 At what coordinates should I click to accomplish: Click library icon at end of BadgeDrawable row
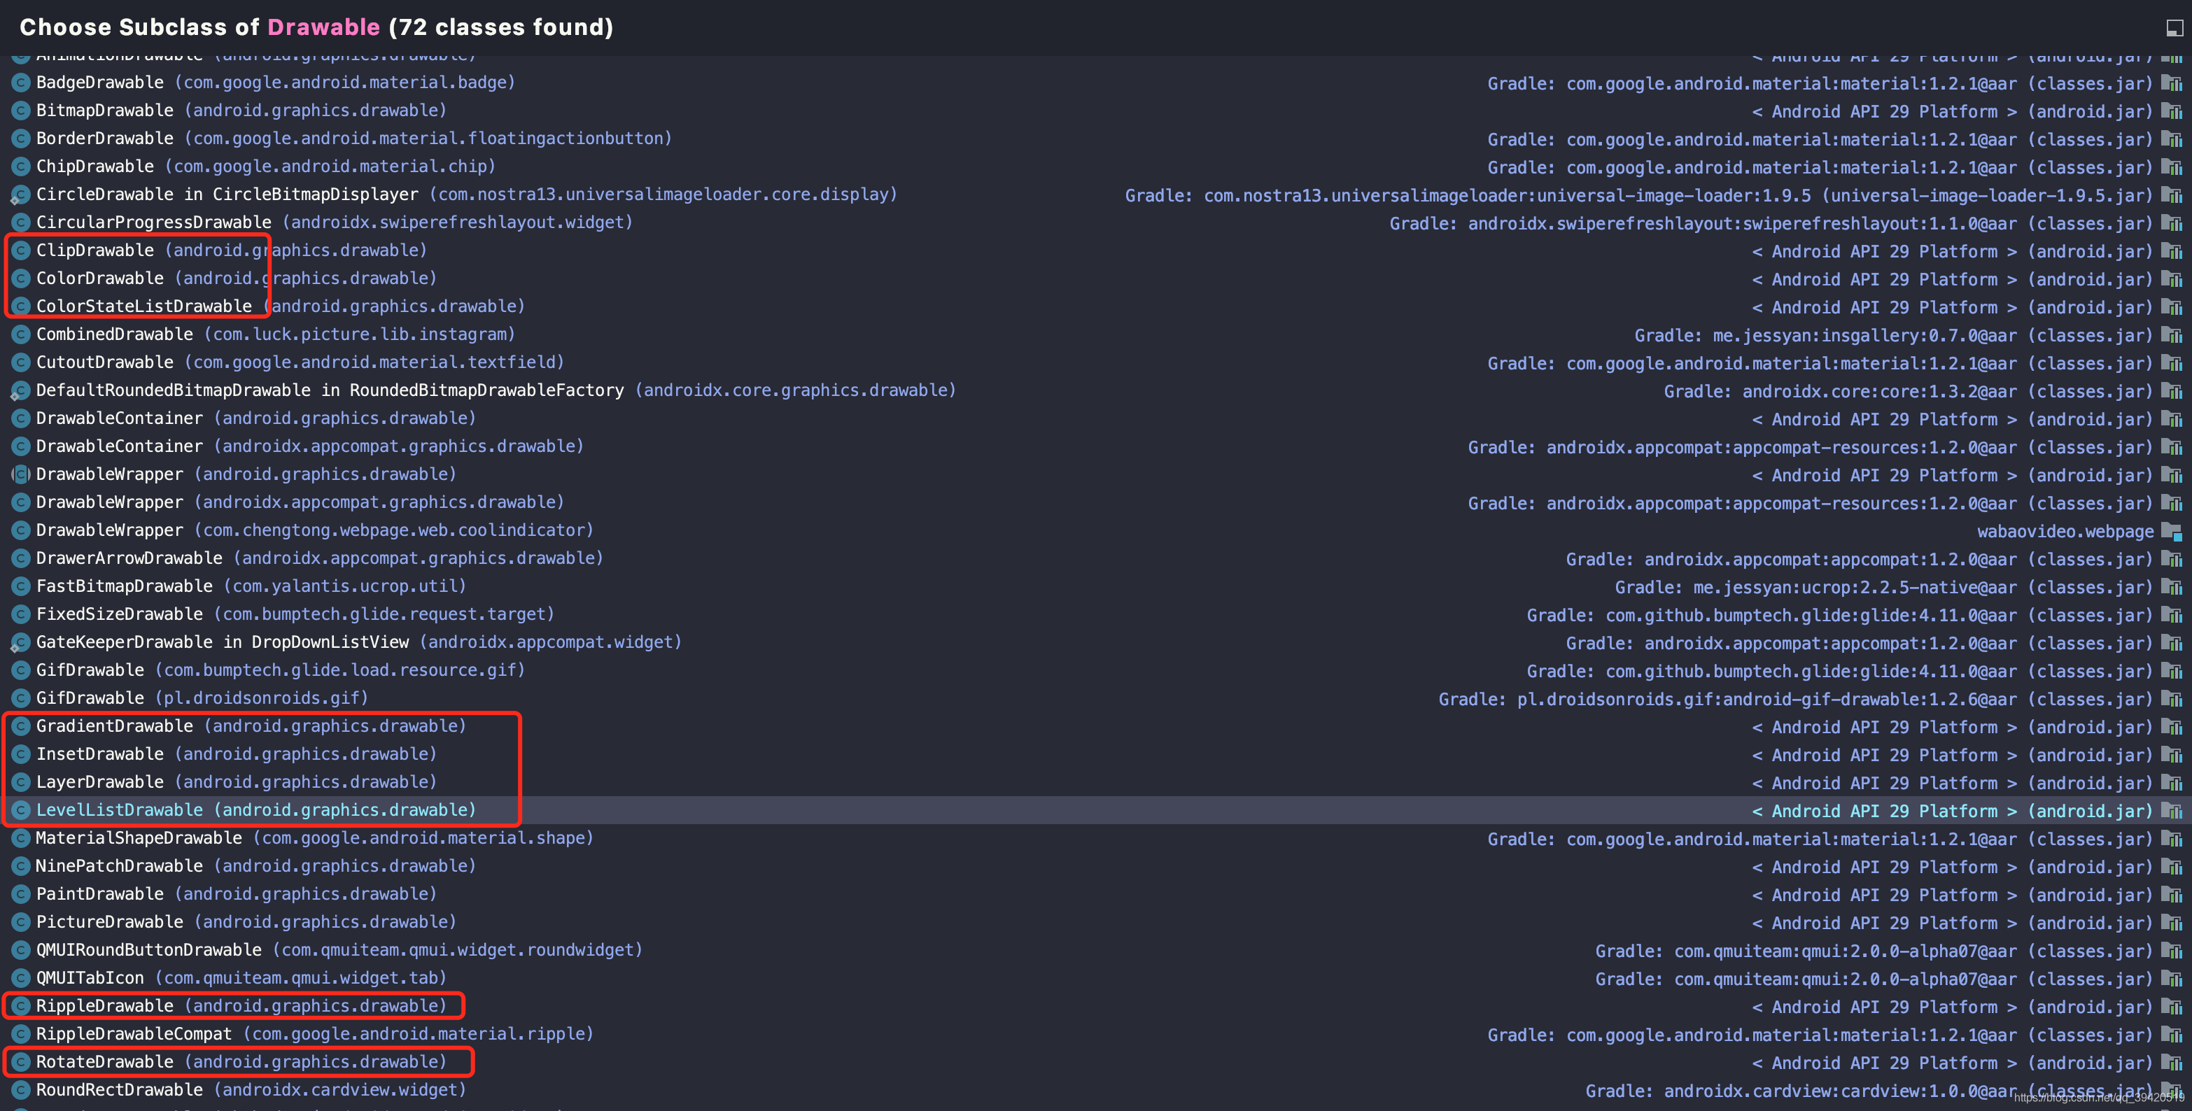(x=2172, y=83)
